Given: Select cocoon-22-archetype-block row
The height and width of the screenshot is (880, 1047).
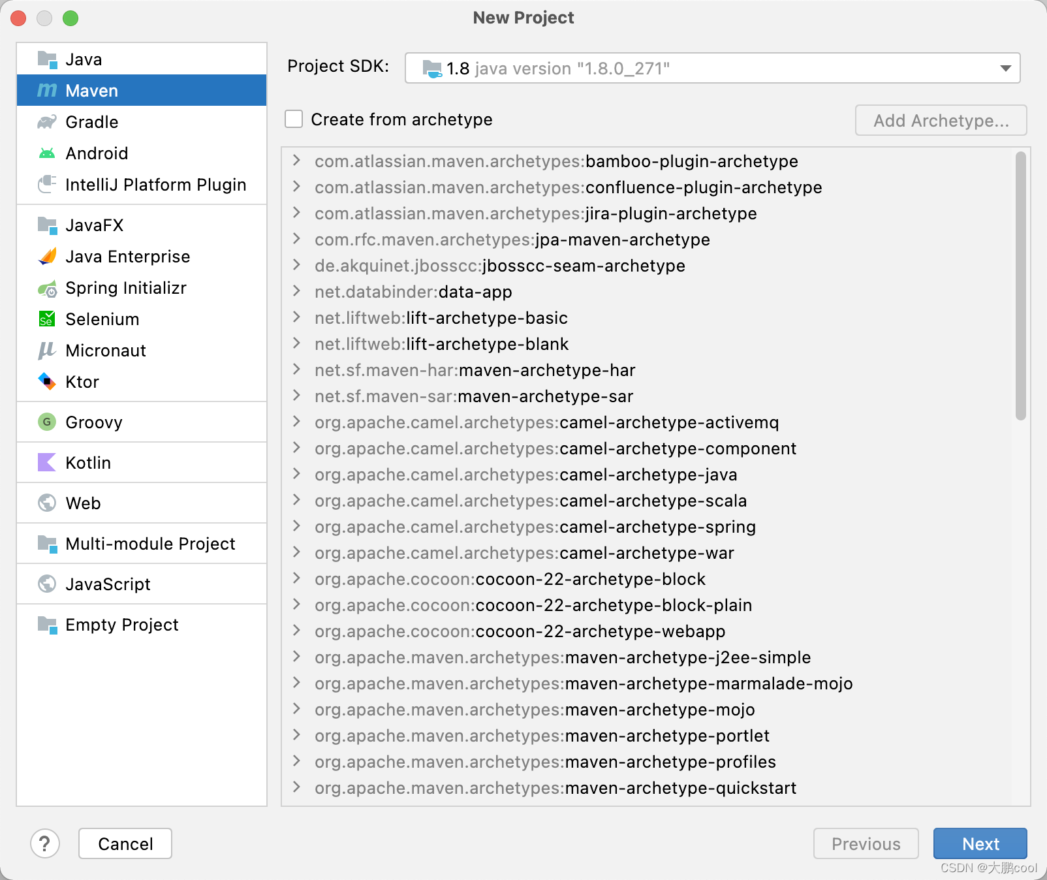Looking at the screenshot, I should pyautogui.click(x=647, y=579).
